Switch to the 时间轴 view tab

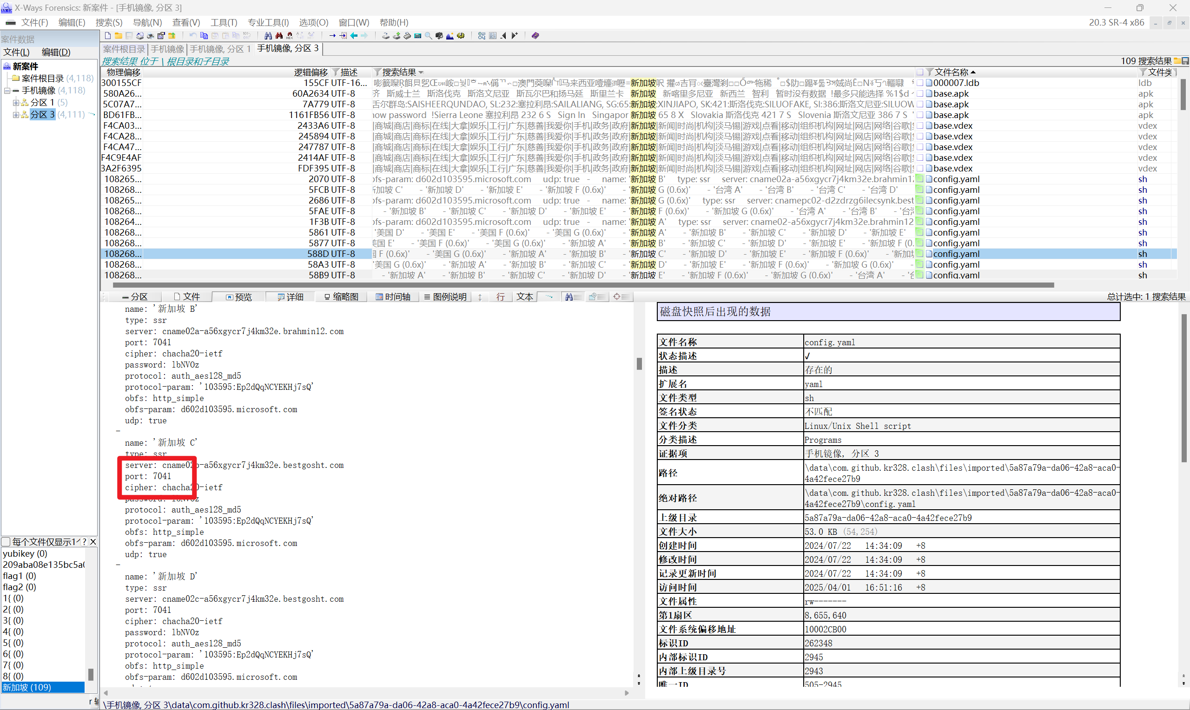pos(393,297)
